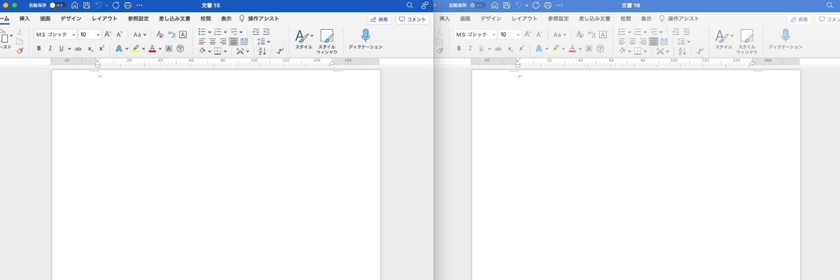Print the 文書 16 document
This screenshot has width=840, height=280.
point(548,5)
